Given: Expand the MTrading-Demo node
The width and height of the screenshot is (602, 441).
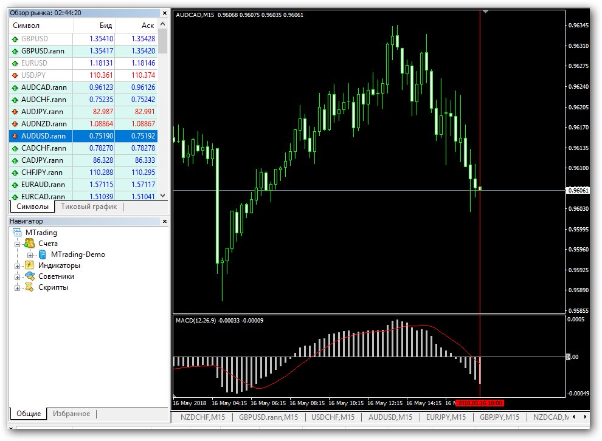Looking at the screenshot, I should point(30,255).
